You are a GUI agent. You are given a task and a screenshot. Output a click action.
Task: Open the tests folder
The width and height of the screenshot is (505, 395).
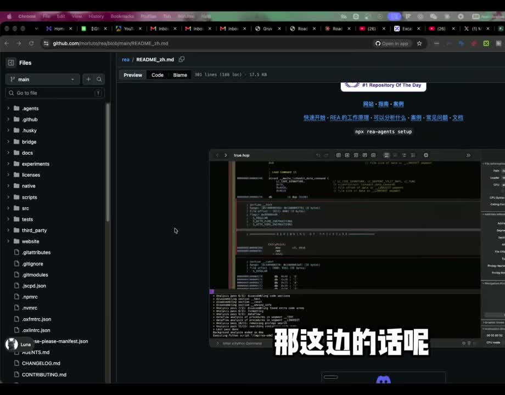click(x=27, y=219)
